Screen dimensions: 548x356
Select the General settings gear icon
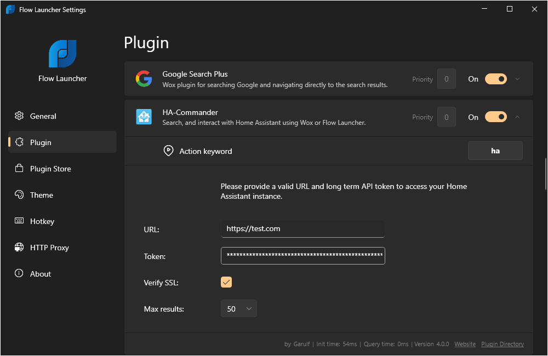20,116
